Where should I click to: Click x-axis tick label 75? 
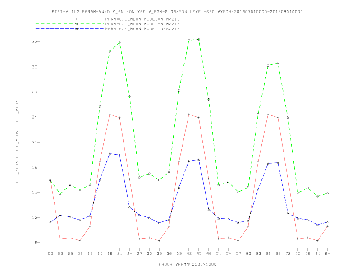point(298,253)
